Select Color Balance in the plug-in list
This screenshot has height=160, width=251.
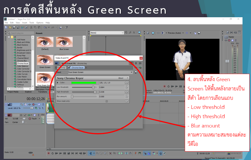tap(22, 66)
